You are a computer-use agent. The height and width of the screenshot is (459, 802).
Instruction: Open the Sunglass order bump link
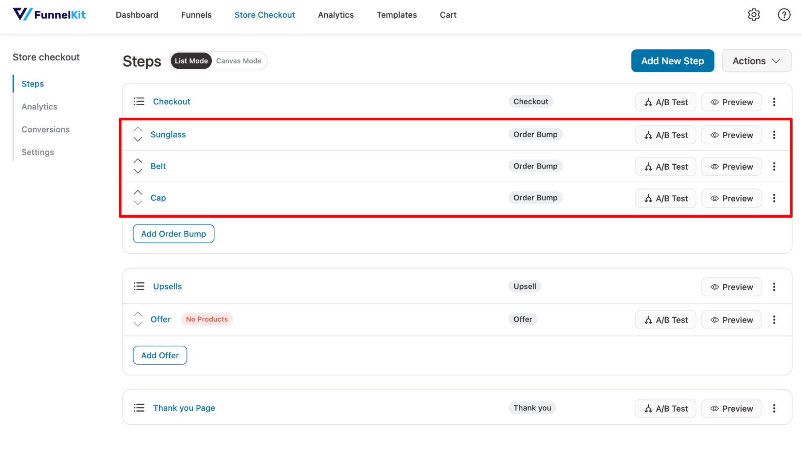tap(168, 135)
